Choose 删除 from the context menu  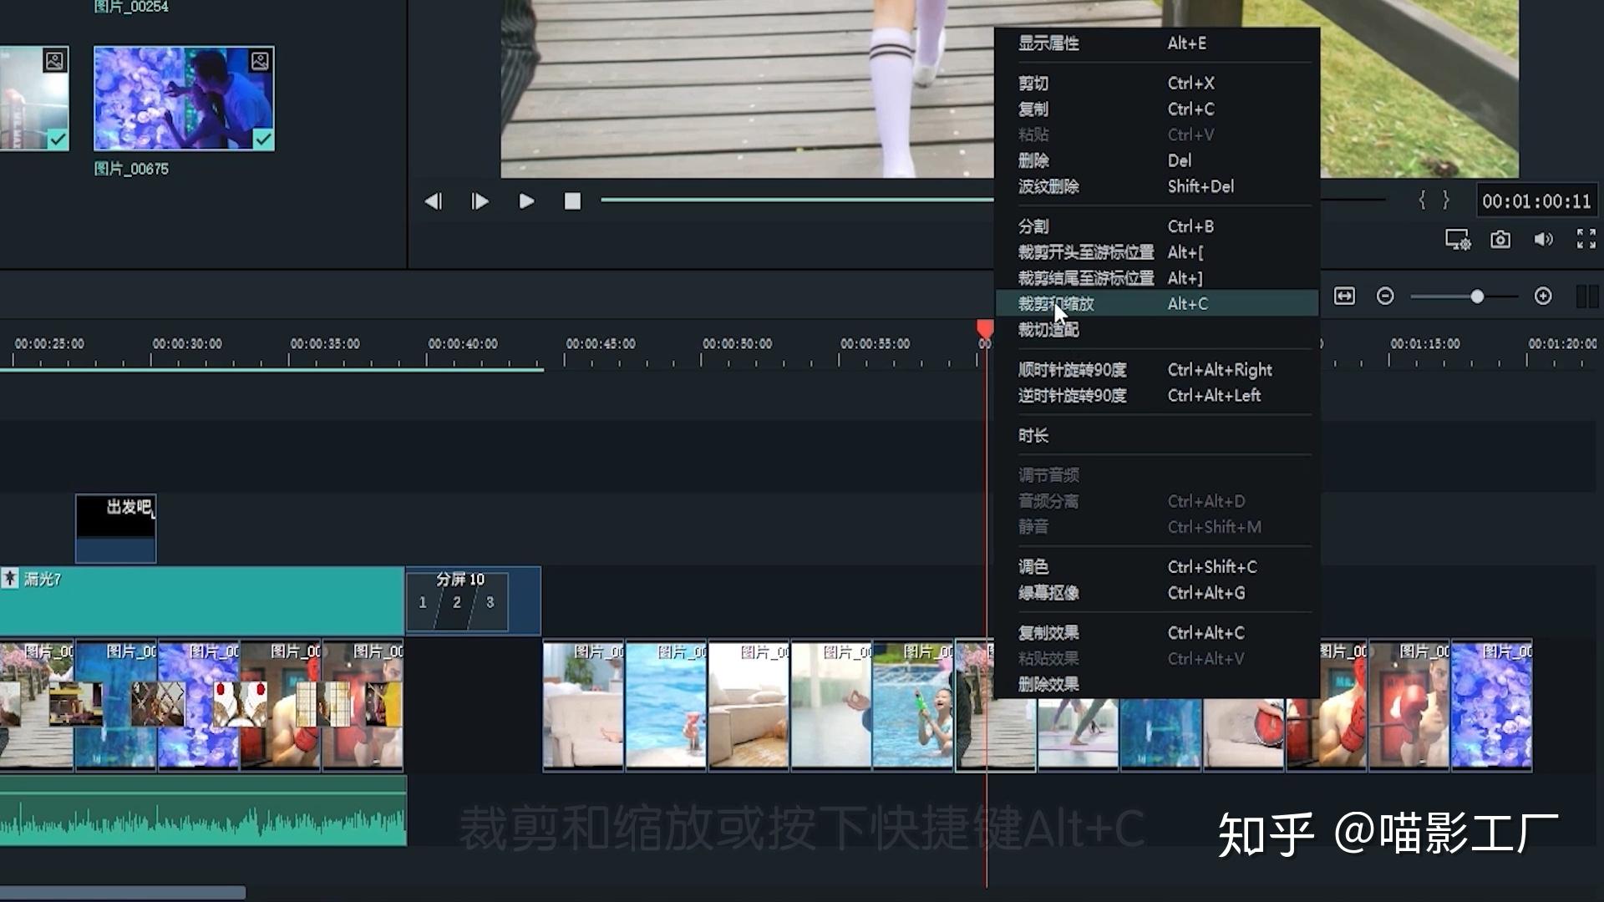(x=1156, y=160)
